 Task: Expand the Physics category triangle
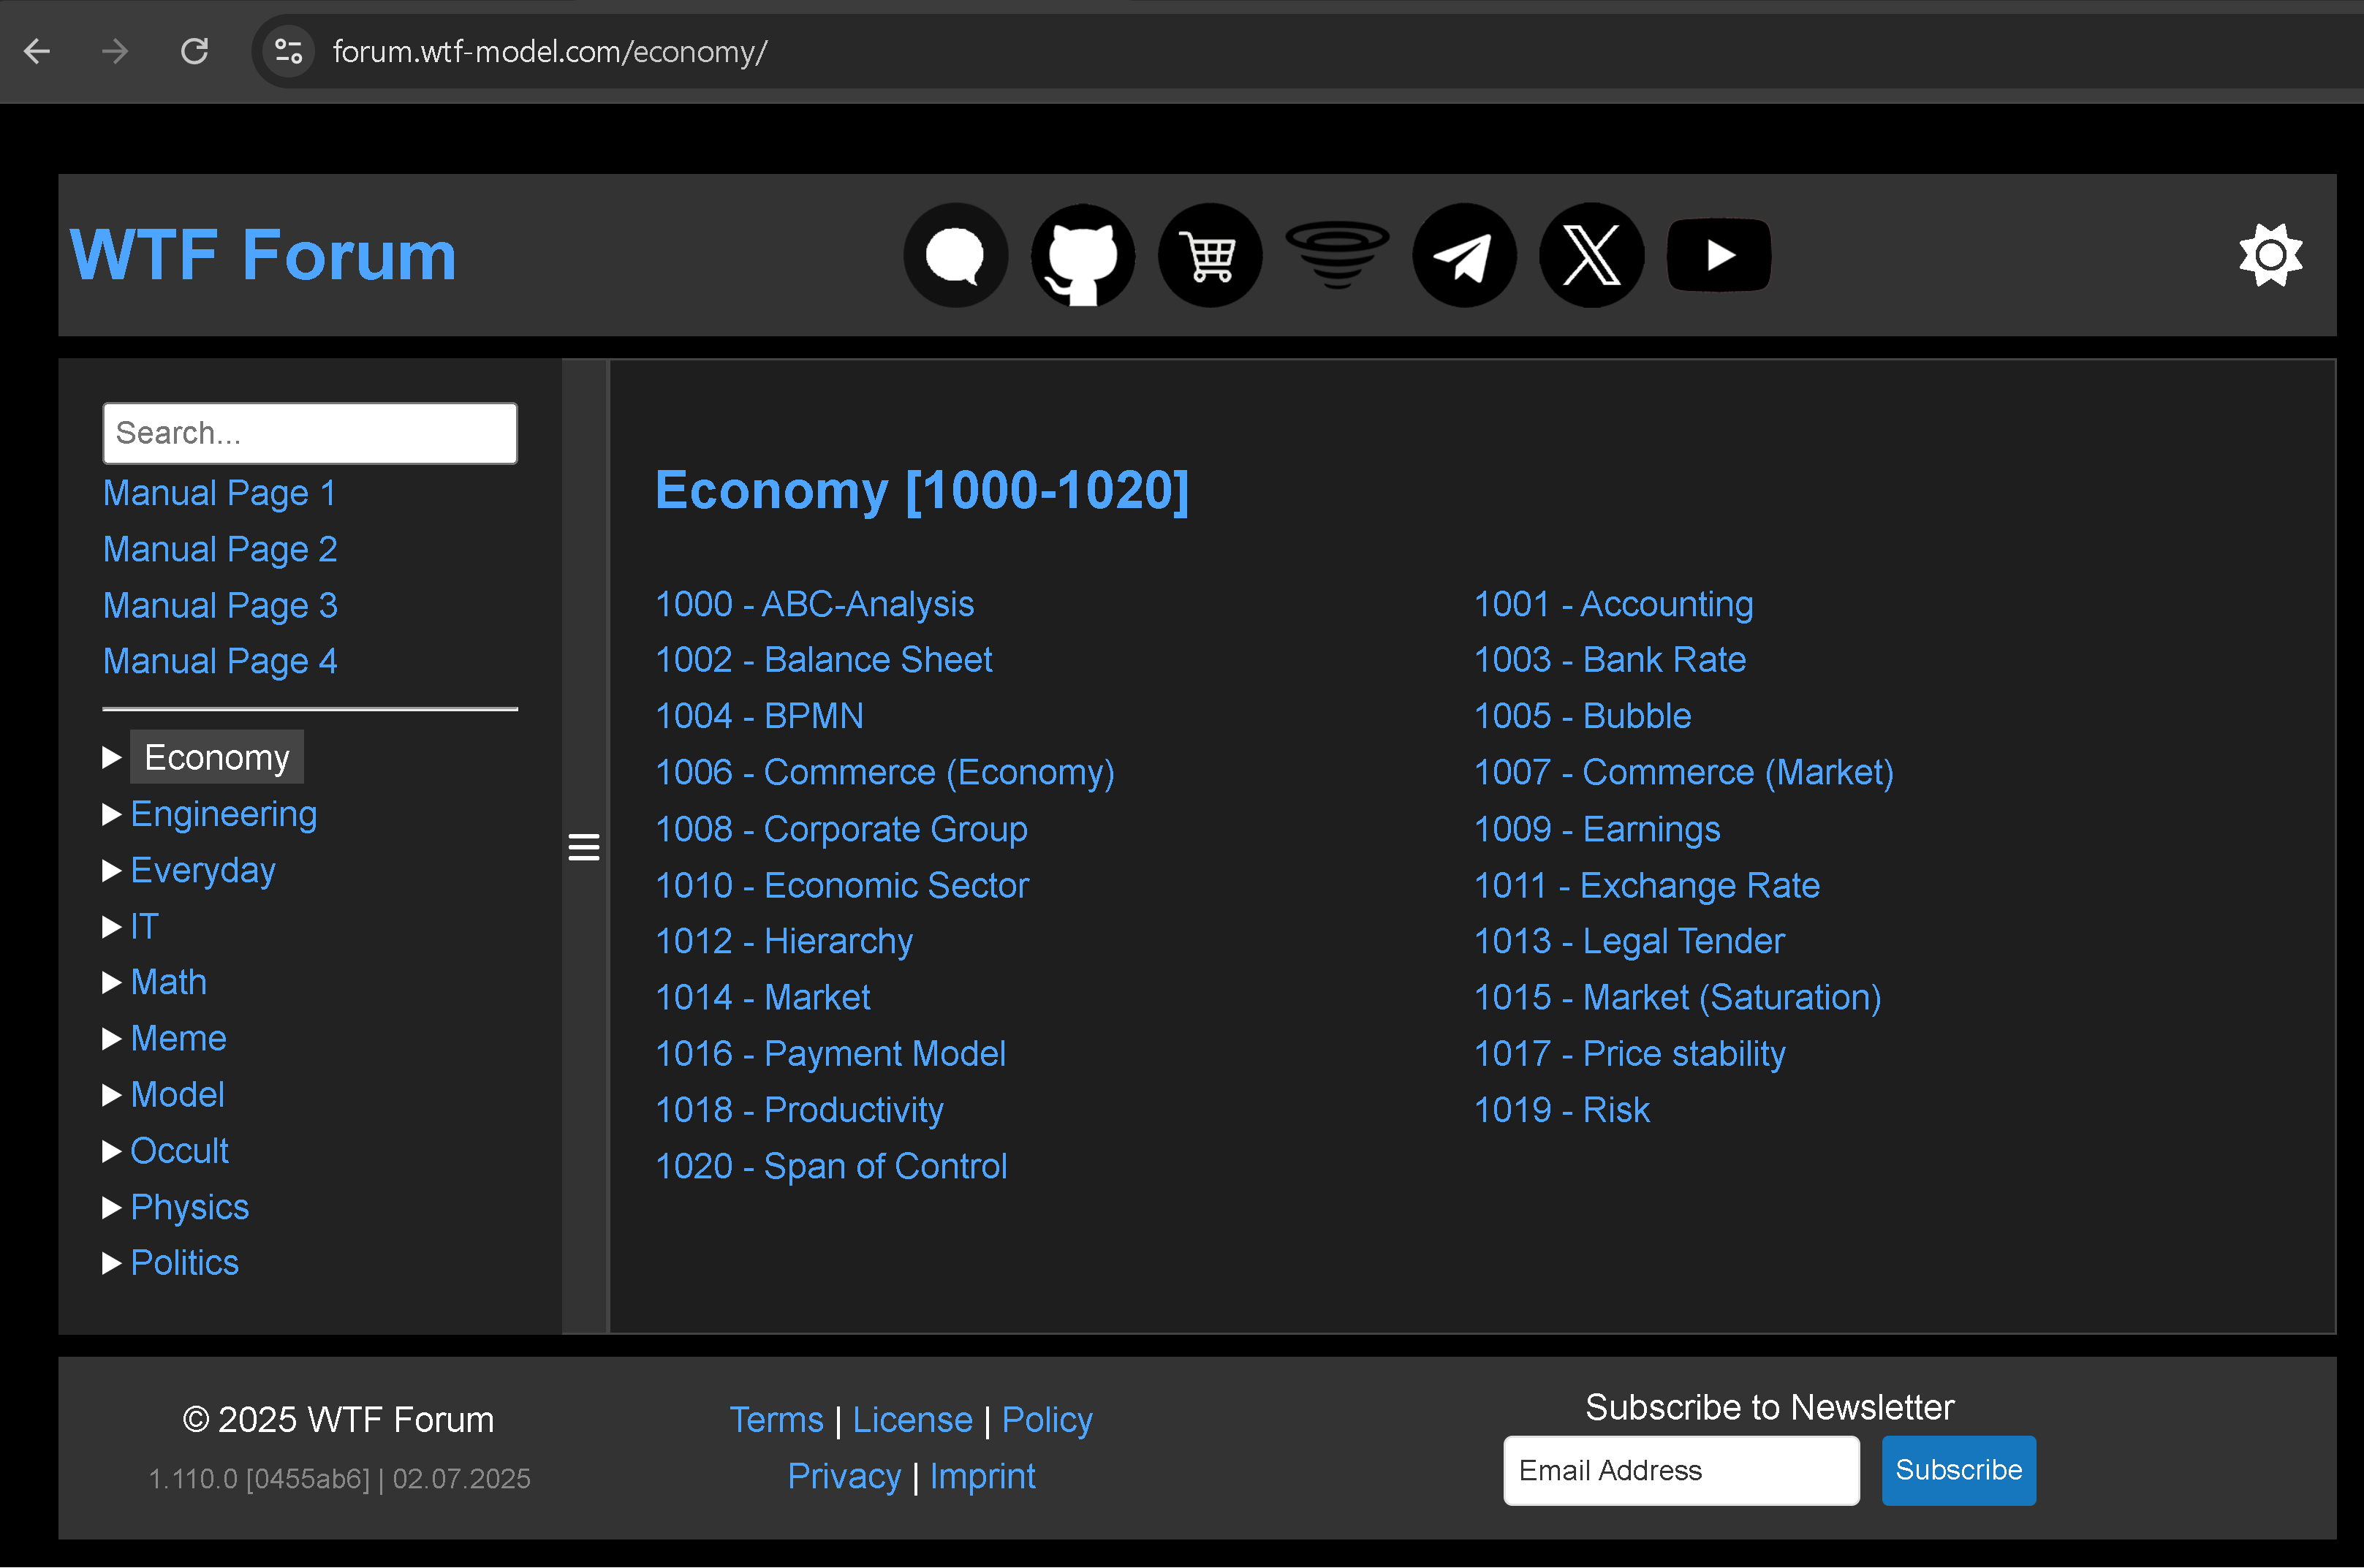111,1208
